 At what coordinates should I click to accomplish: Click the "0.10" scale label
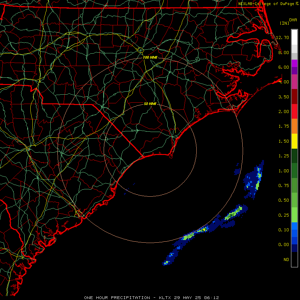[284, 230]
